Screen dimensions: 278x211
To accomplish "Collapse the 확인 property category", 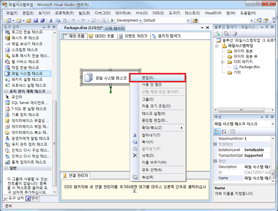I will tap(215, 161).
